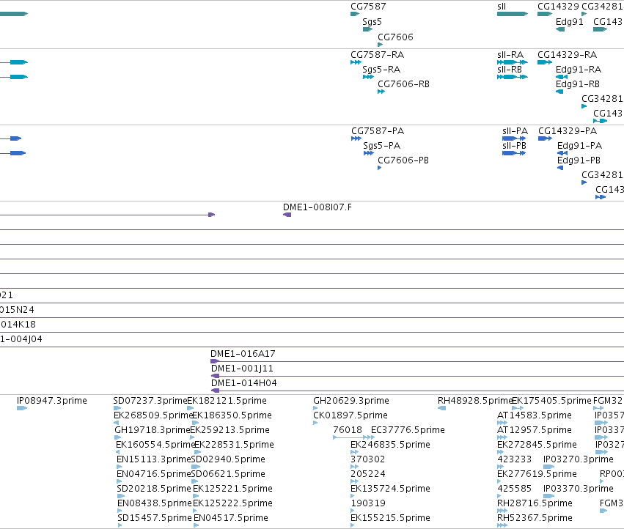
Task: Select the SD02940.5prime EST label
Action: (229, 459)
